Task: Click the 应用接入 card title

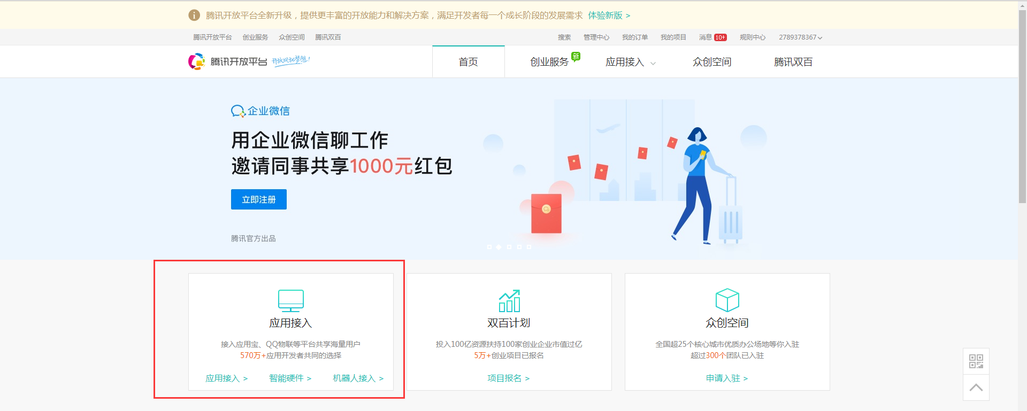Action: pyautogui.click(x=290, y=323)
